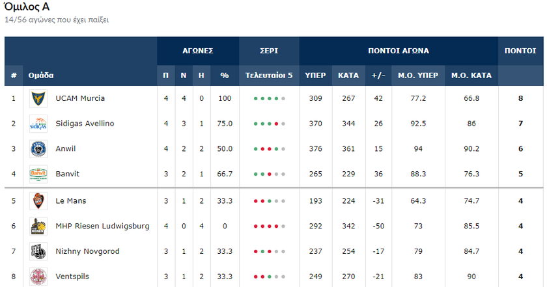The height and width of the screenshot is (287, 547).
Task: Click the Nizhny Novgorod team logo
Action: tap(38, 252)
